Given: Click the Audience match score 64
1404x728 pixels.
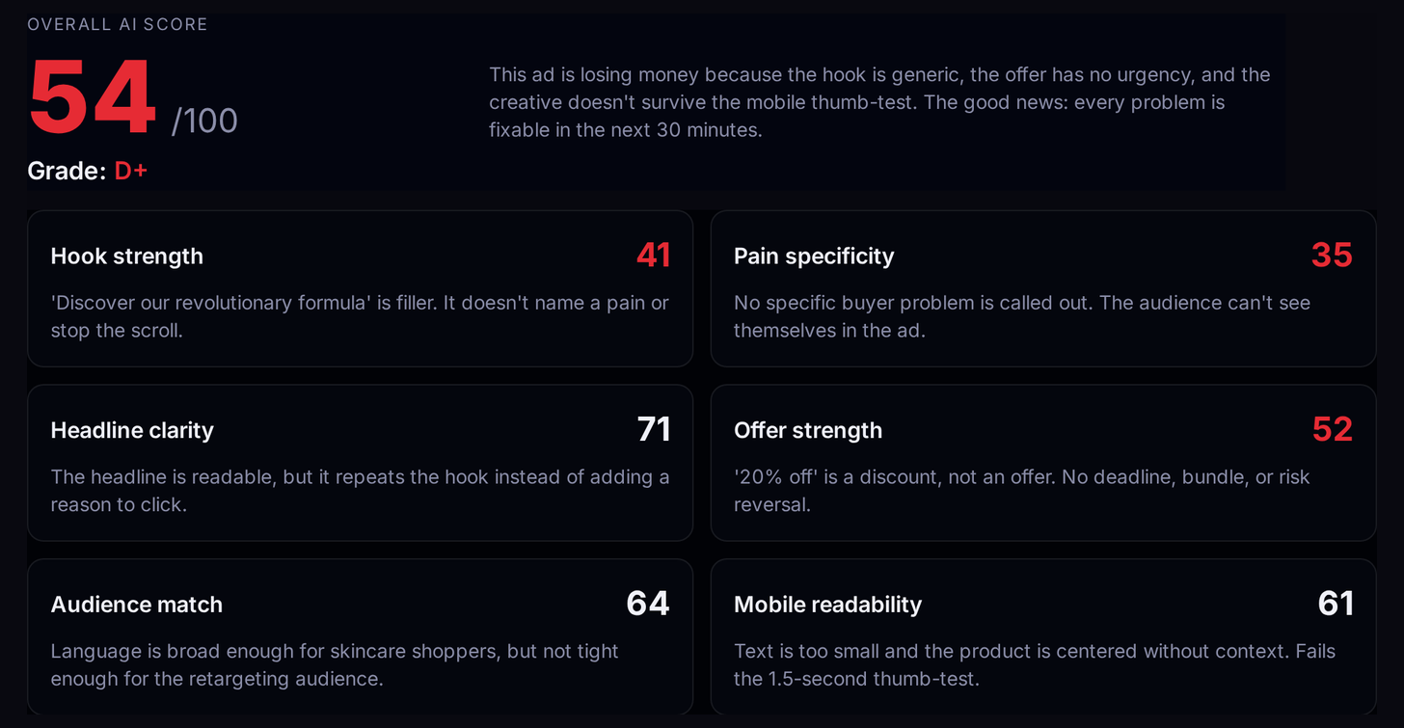Looking at the screenshot, I should click(x=648, y=604).
